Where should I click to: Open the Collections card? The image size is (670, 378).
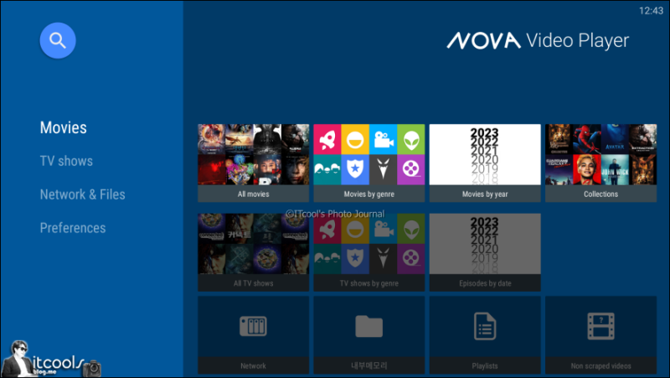pyautogui.click(x=600, y=163)
